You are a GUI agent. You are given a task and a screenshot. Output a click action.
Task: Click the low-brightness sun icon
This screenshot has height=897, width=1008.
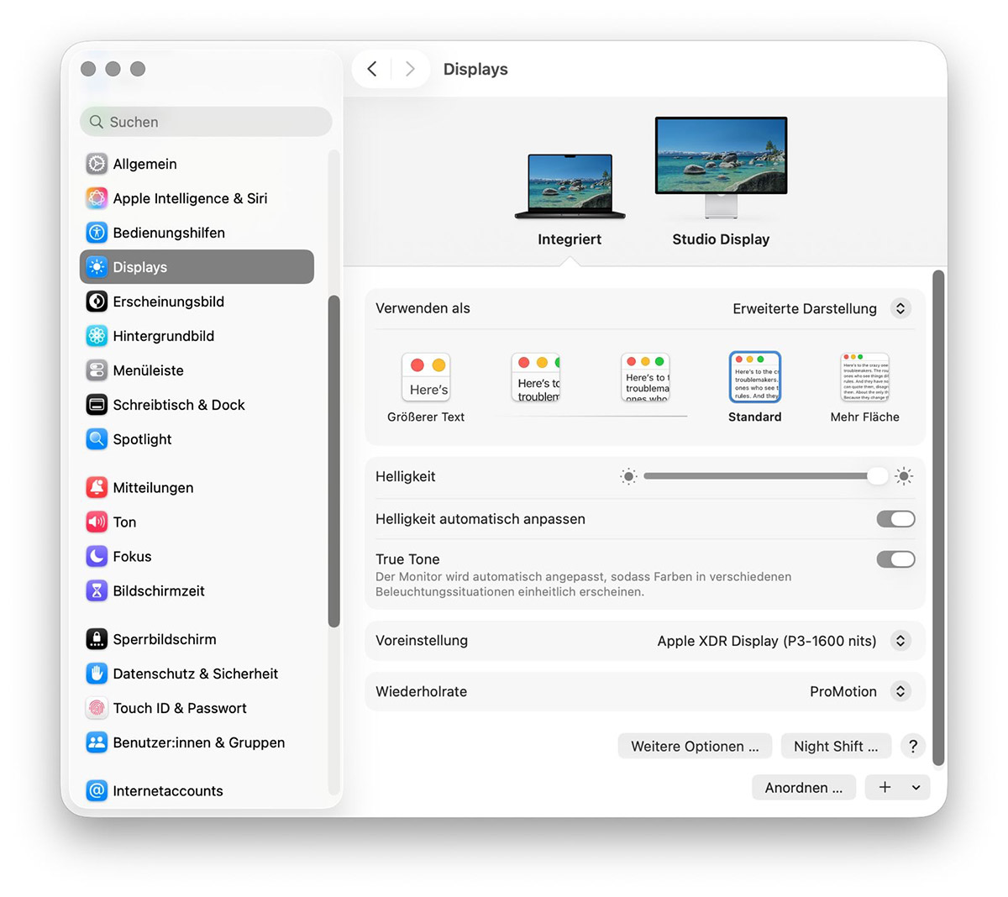tap(628, 476)
